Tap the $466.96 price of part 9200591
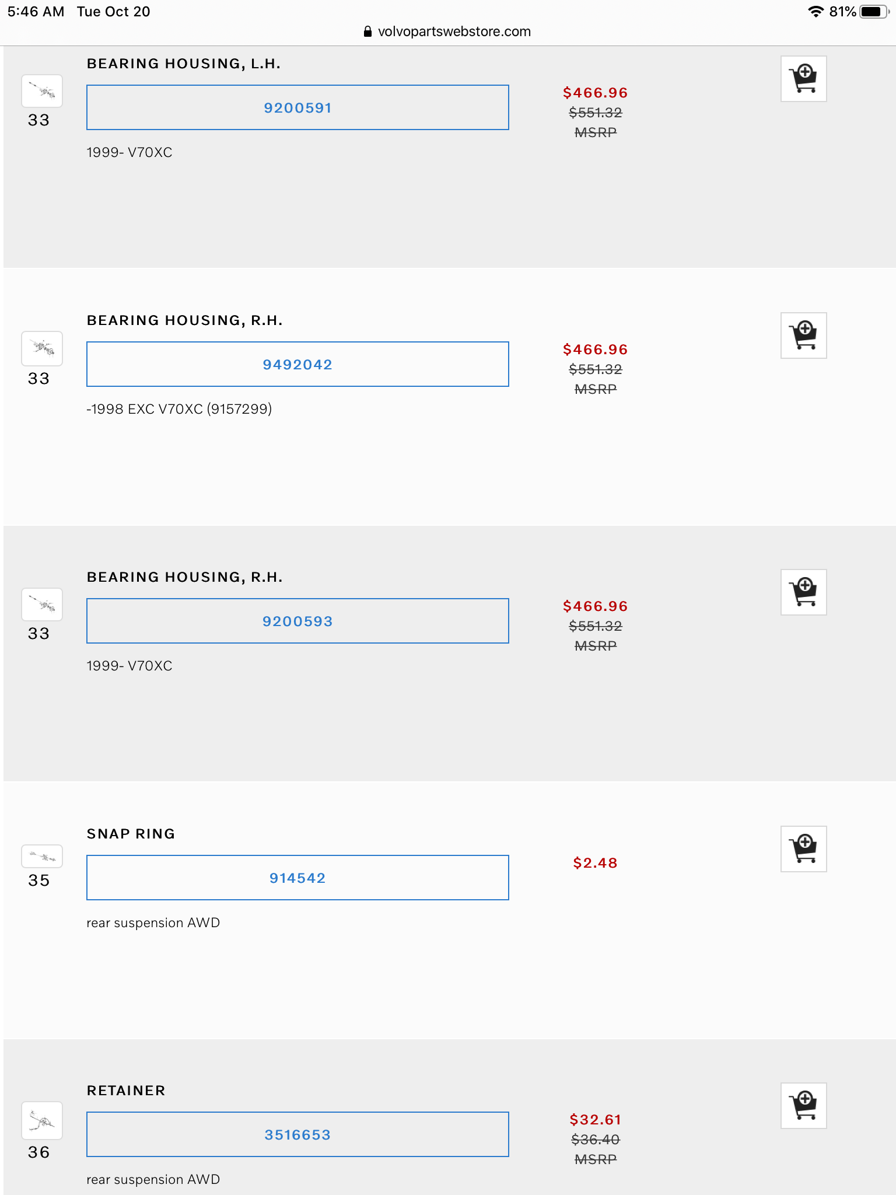The image size is (896, 1195). pos(595,93)
